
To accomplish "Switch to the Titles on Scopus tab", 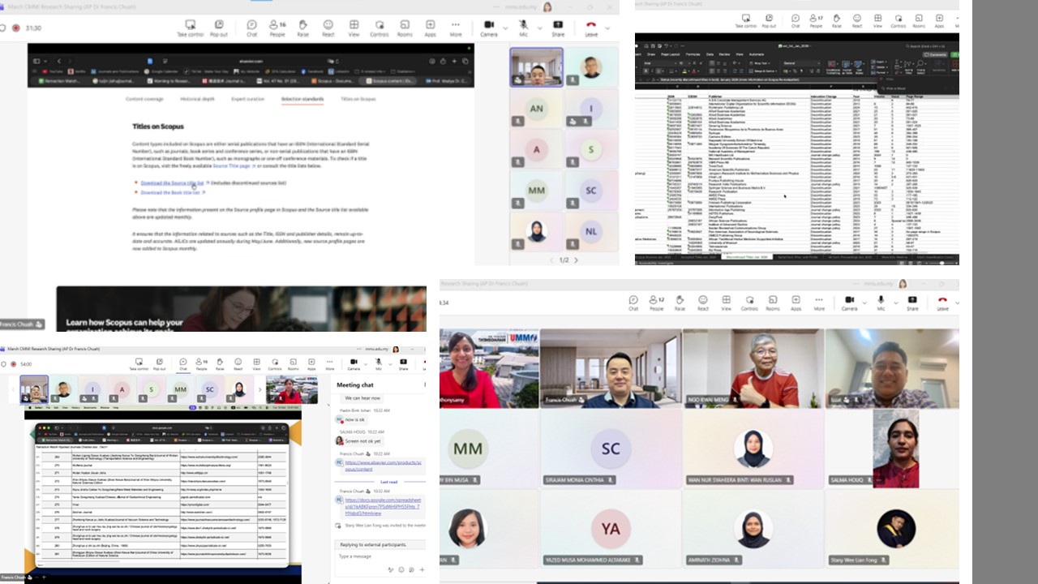I will [x=358, y=99].
